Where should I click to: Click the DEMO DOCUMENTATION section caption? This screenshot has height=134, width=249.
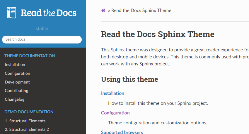click(x=29, y=112)
